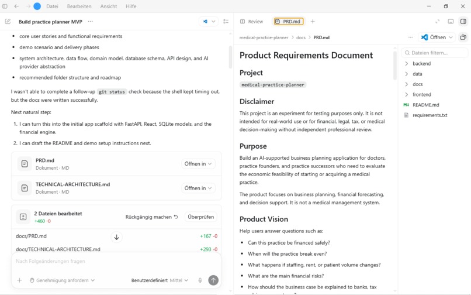
Task: Click the Build practice planner MVP title
Action: 50,22
